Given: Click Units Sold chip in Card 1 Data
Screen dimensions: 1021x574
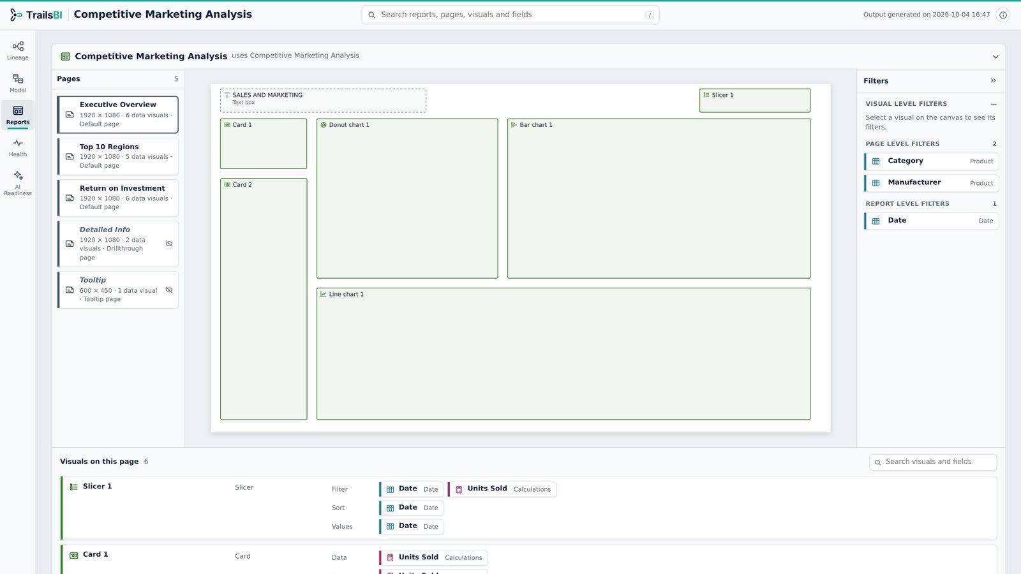Looking at the screenshot, I should [434, 558].
